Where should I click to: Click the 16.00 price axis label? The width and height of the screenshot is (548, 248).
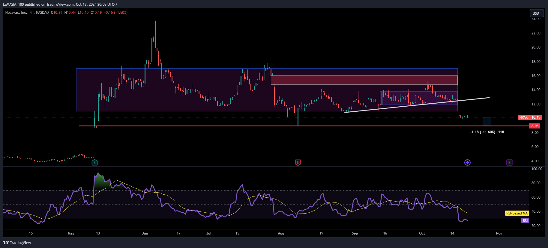[536, 76]
